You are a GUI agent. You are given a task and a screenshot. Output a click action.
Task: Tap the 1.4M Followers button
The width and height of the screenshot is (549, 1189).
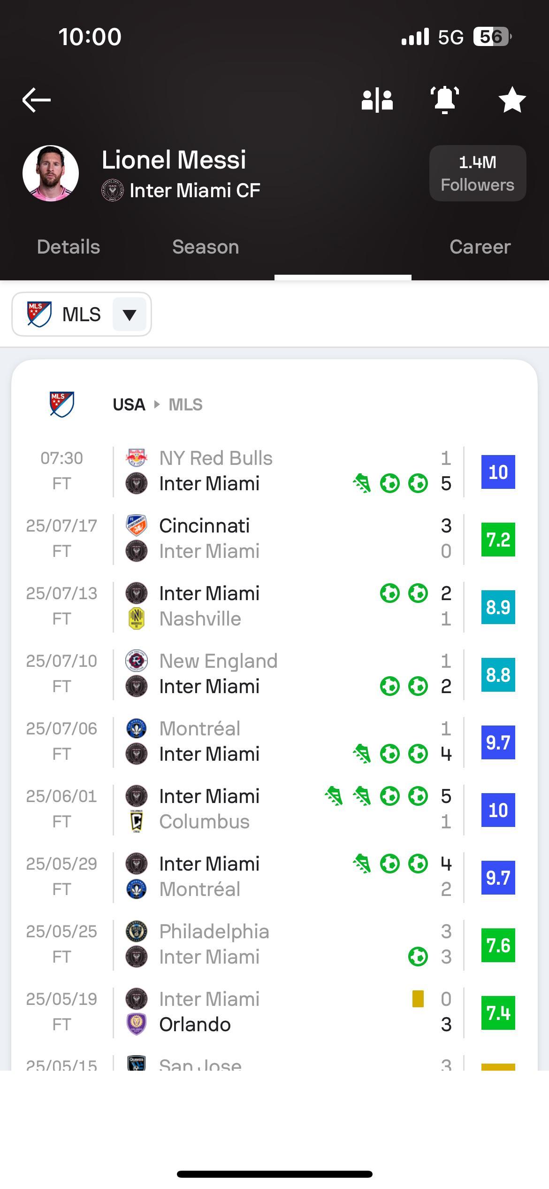click(x=478, y=173)
